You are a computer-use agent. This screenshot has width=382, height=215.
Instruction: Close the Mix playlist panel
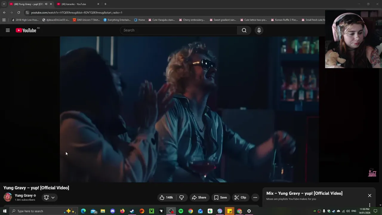click(x=369, y=196)
